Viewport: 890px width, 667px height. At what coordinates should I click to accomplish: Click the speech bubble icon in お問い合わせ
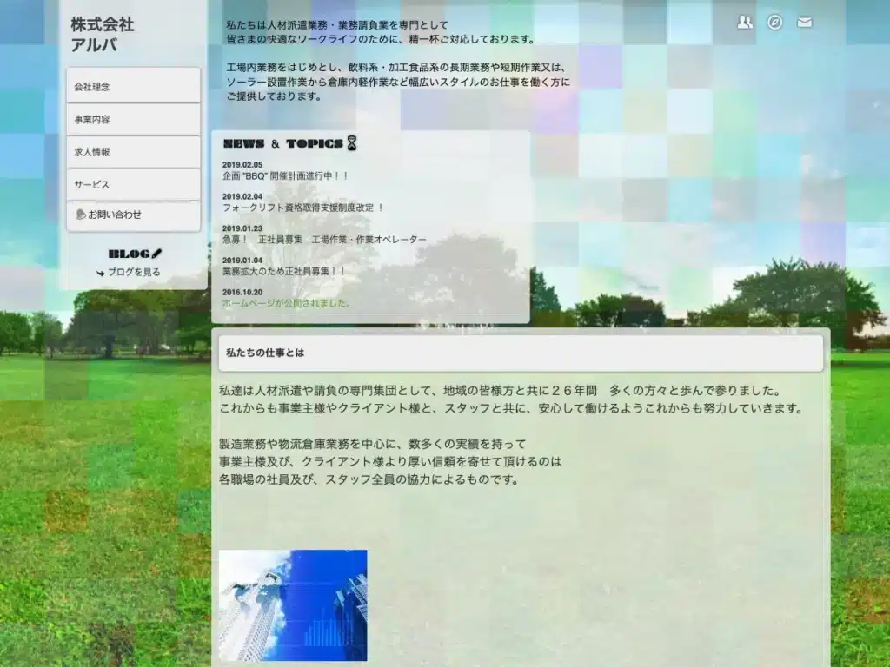(81, 215)
